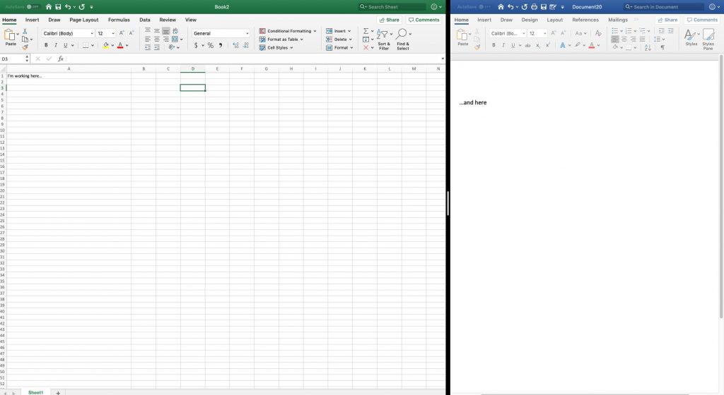Open Excel Review tab
This screenshot has height=395, width=724.
click(168, 20)
